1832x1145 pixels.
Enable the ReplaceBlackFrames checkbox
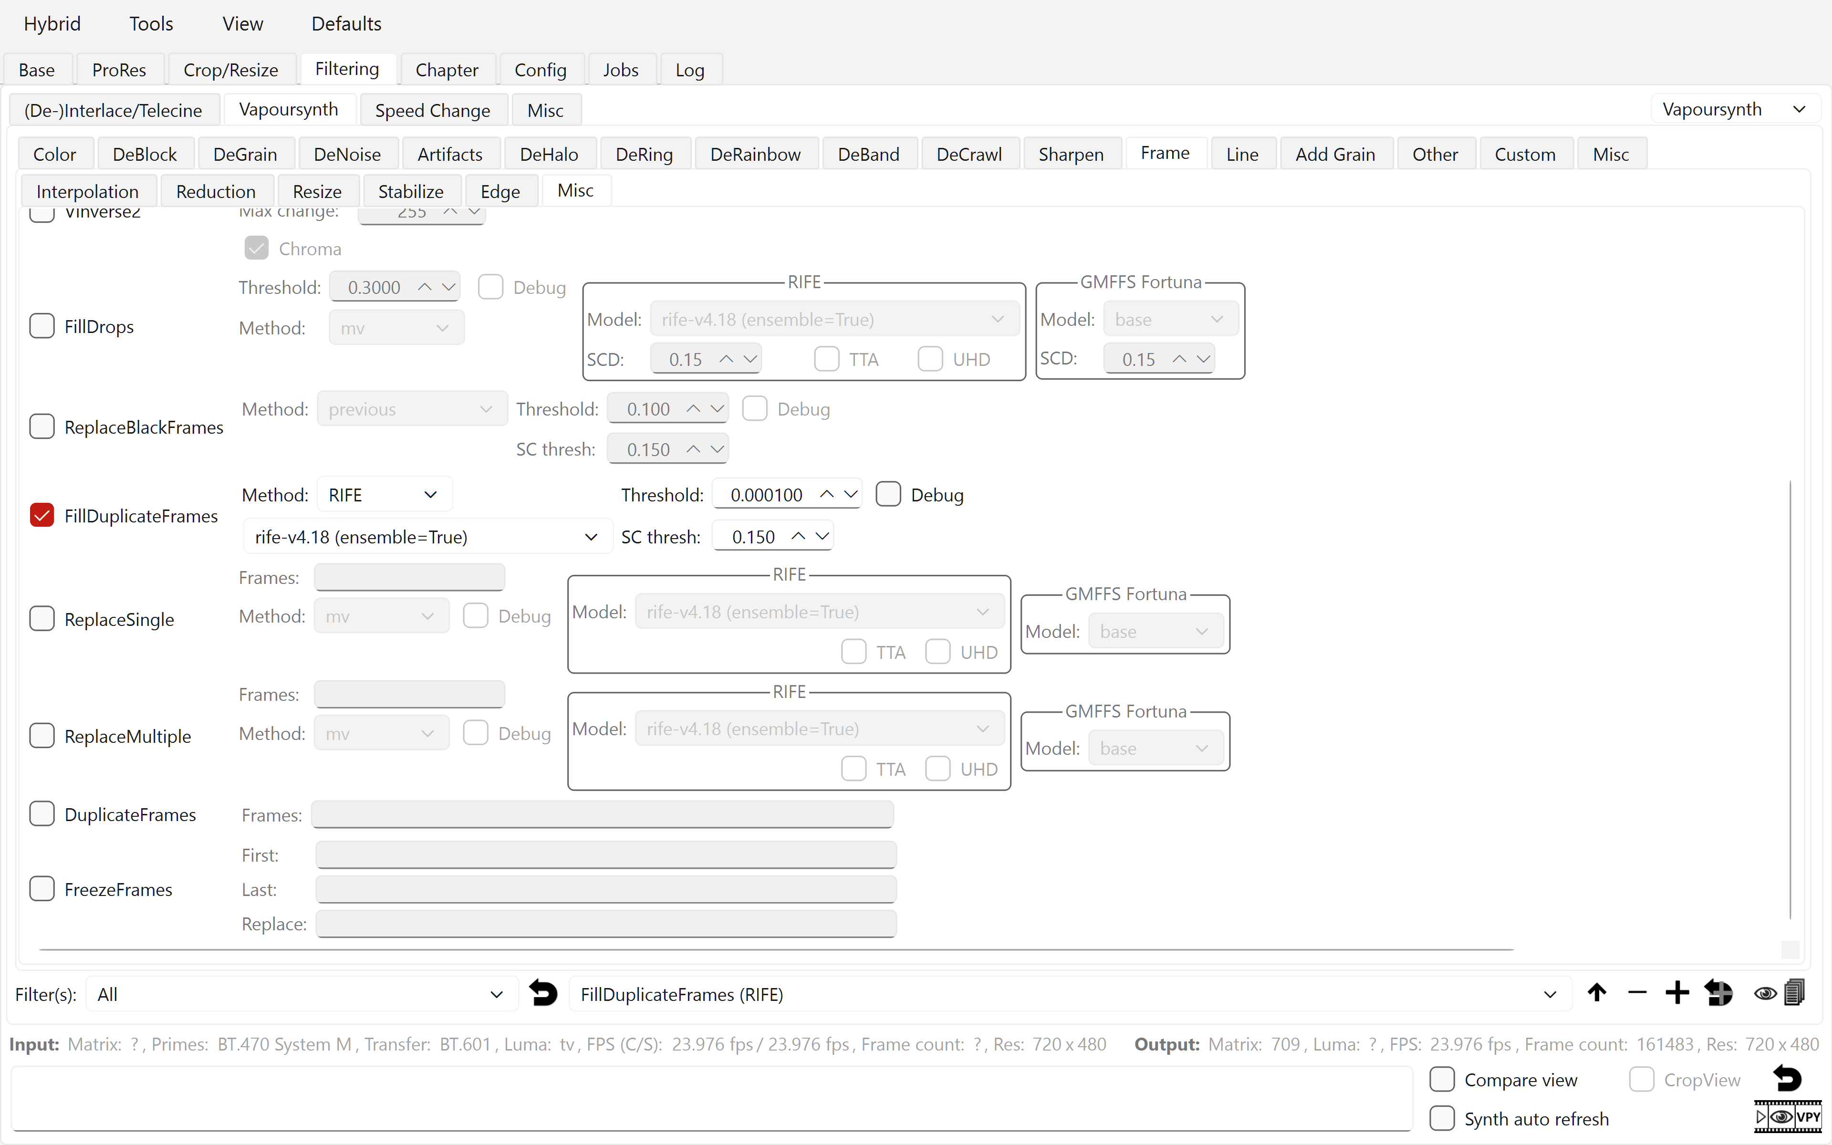[x=42, y=427]
